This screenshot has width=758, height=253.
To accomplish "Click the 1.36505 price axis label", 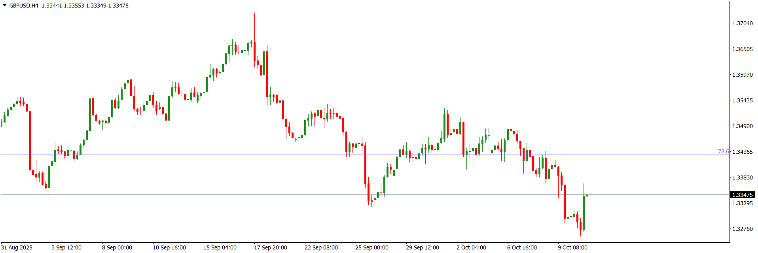I will click(742, 49).
